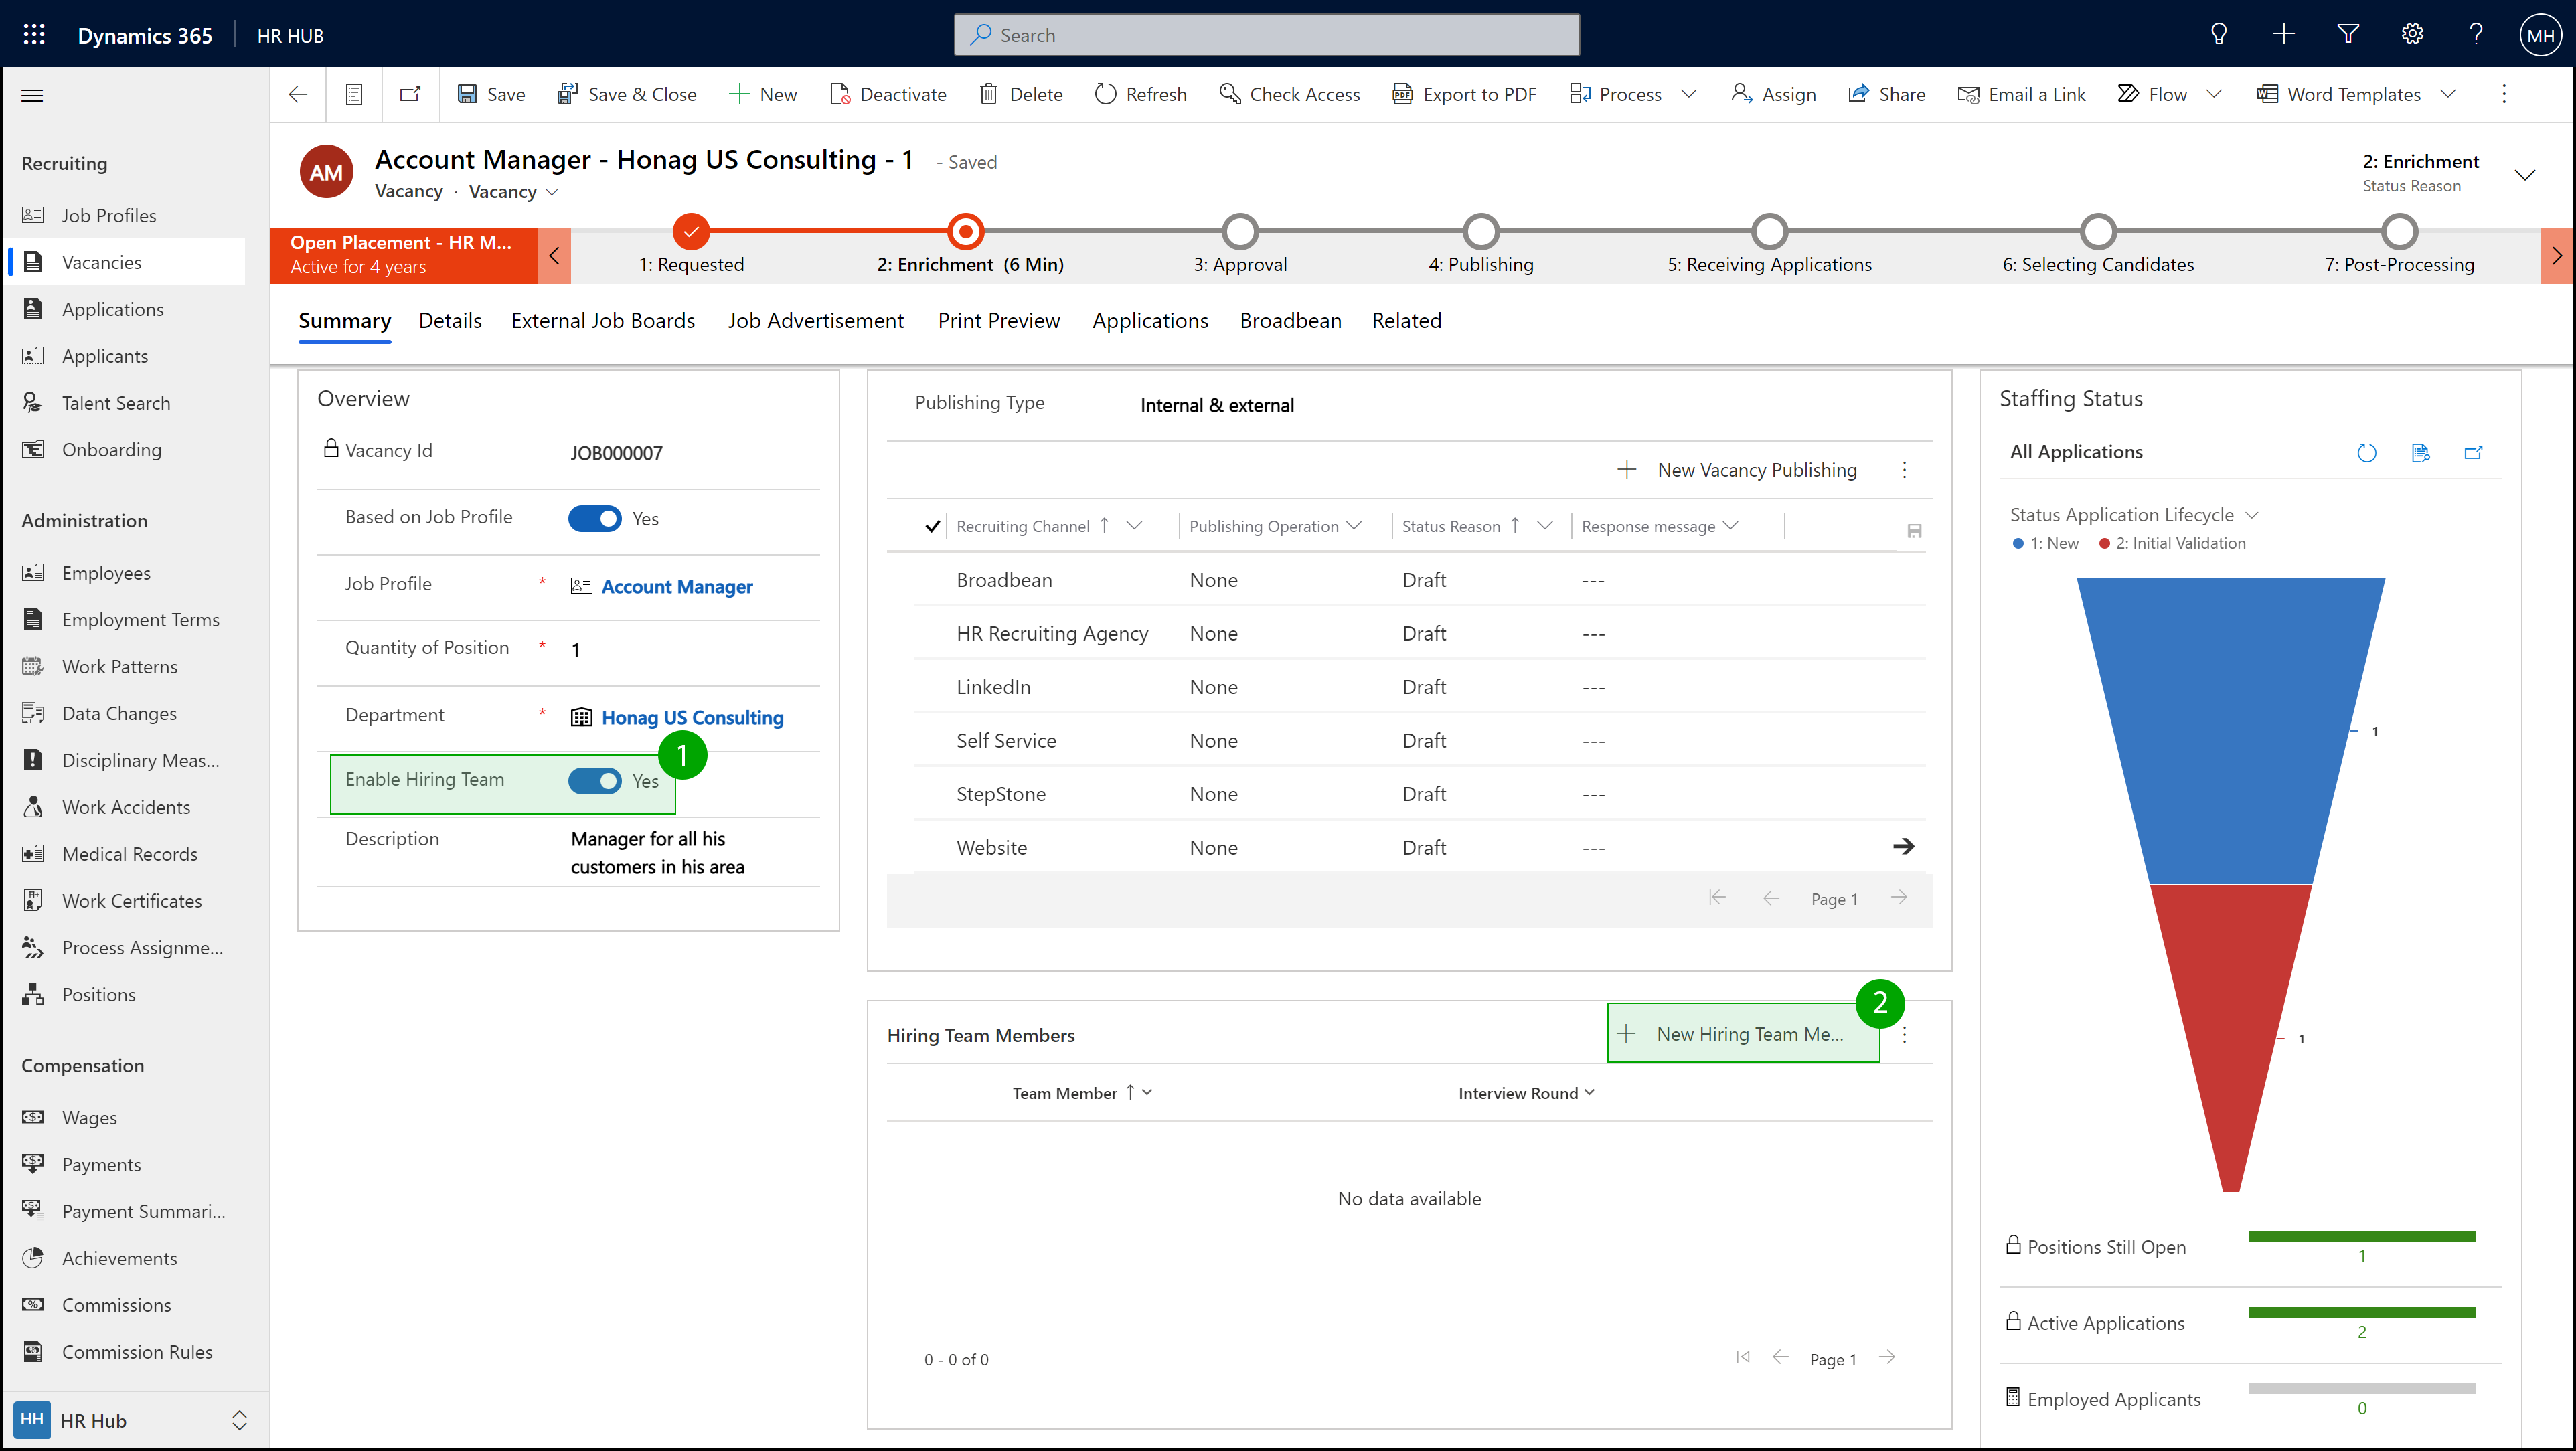Select the 5: Receiving Applications stage

[1769, 232]
